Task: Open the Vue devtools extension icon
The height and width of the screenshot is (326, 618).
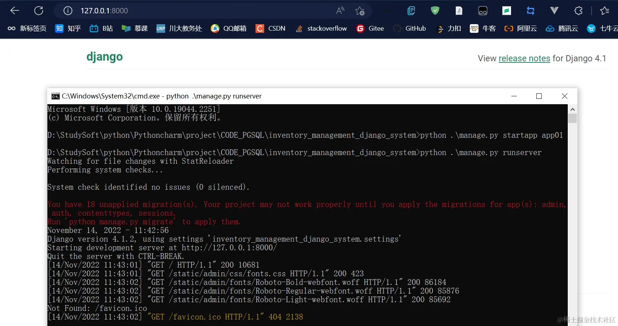Action: point(554,11)
